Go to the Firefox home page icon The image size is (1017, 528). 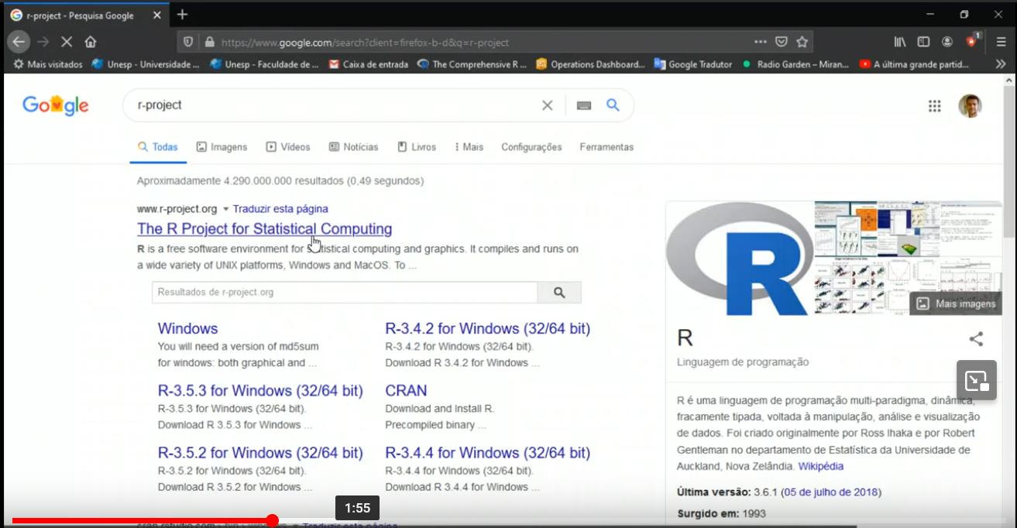91,42
